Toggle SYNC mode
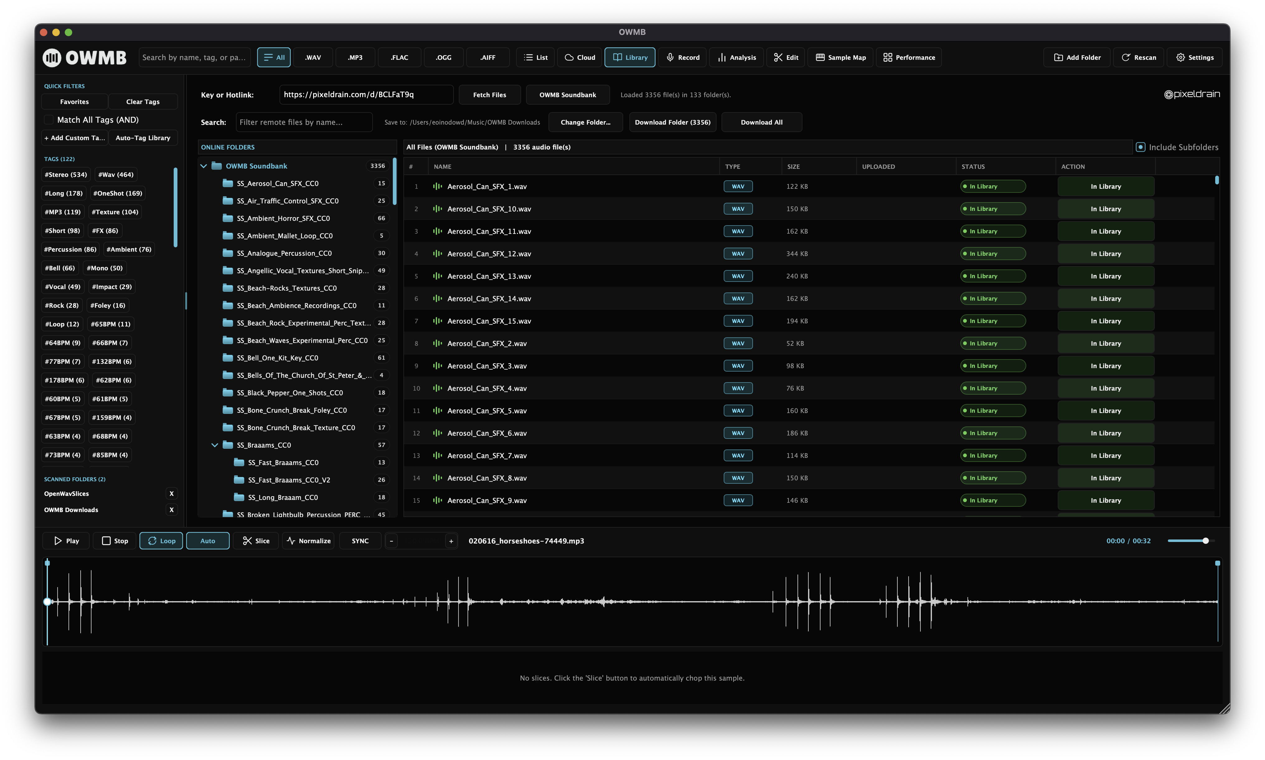Screen dimensions: 1265x760 [360, 541]
